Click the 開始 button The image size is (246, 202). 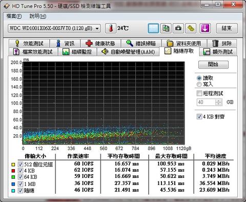tap(213, 65)
